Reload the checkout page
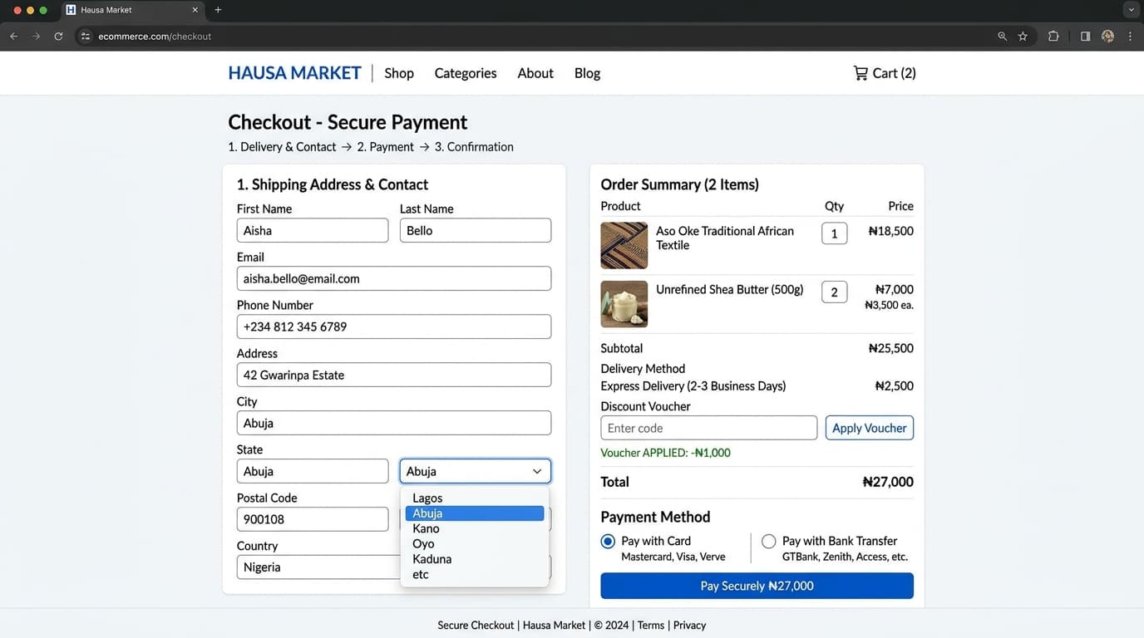The image size is (1144, 638). click(x=58, y=37)
